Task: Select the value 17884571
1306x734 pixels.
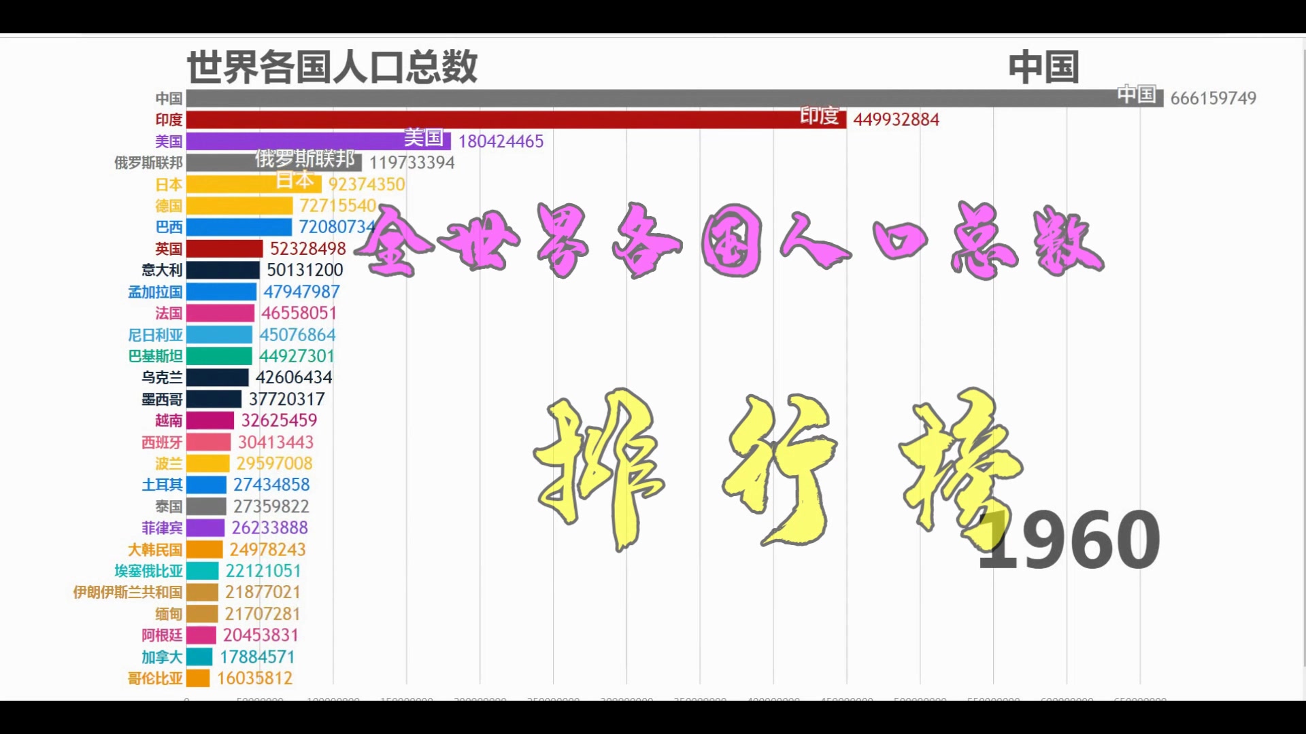Action: (257, 657)
